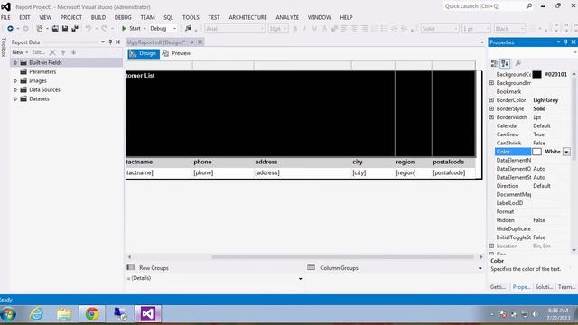Center-align text in the toolbar
The image size is (578, 325).
coord(354,28)
